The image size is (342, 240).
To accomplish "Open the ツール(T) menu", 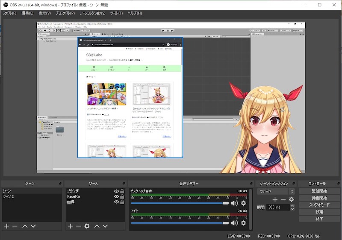I will 116,13.
